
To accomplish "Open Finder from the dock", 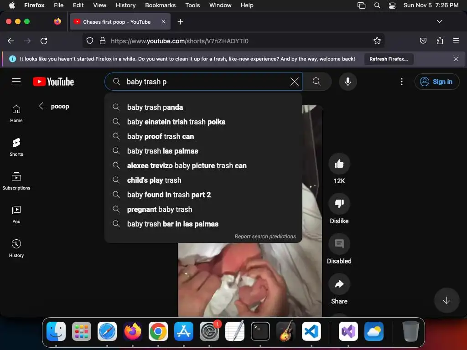I will click(x=56, y=331).
